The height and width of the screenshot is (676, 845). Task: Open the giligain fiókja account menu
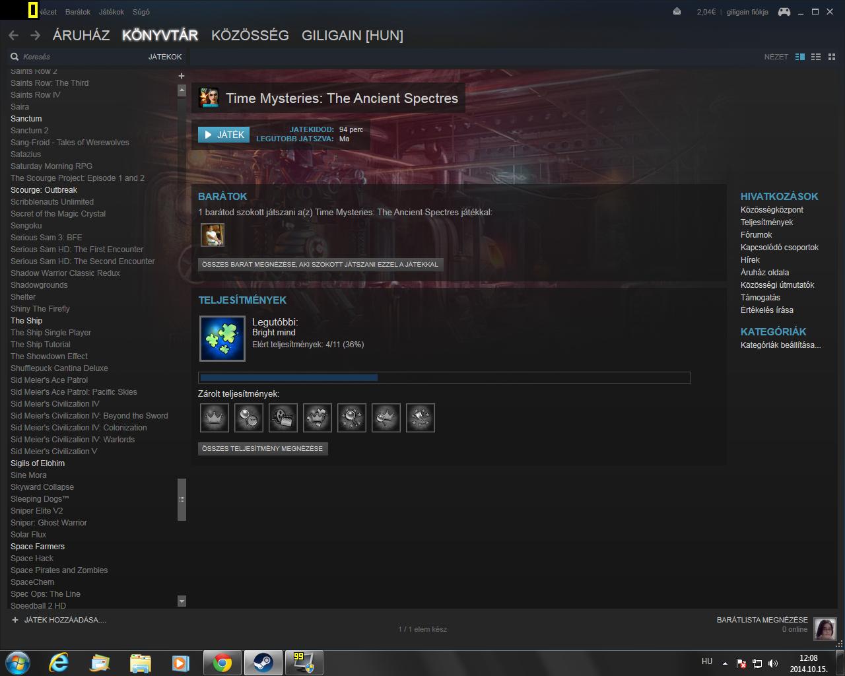[x=747, y=12]
